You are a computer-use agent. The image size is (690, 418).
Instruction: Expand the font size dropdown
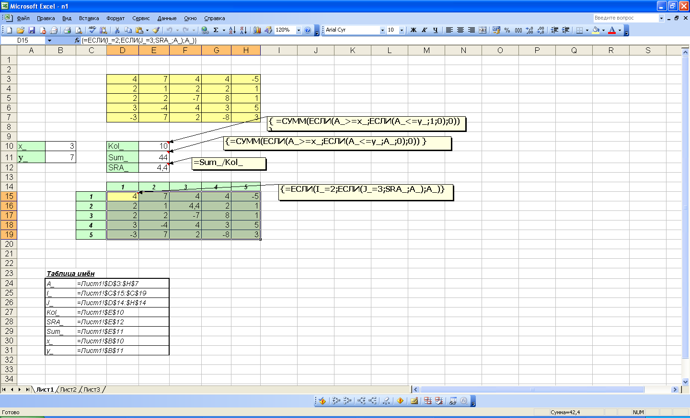(x=402, y=30)
